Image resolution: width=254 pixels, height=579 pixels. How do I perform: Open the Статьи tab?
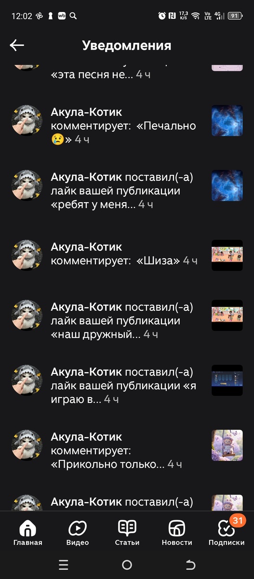[x=127, y=533]
